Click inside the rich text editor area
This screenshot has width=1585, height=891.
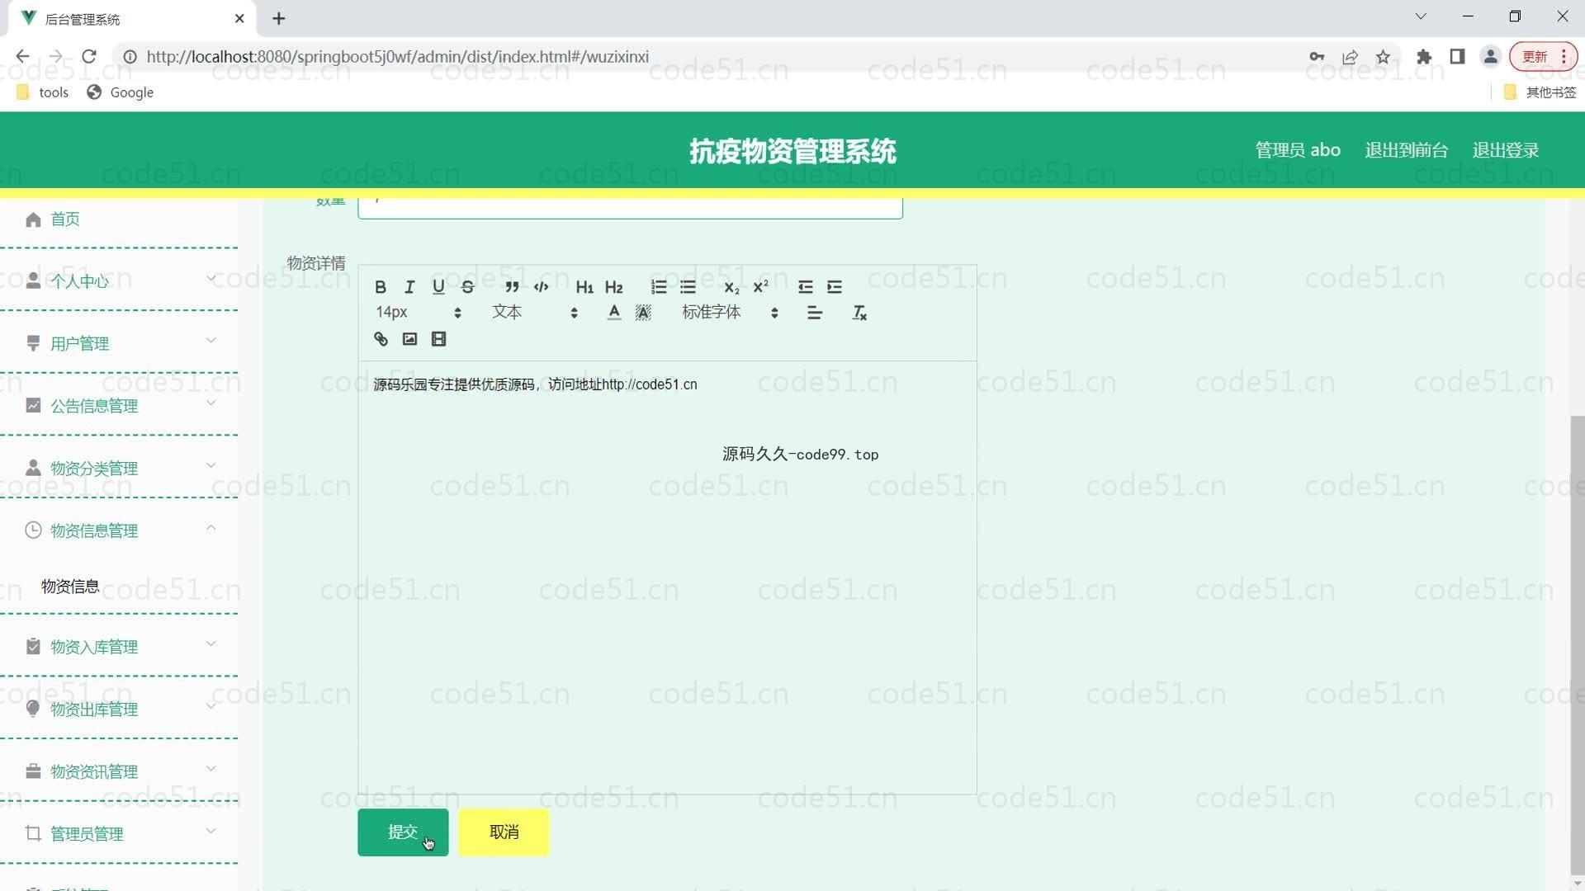pyautogui.click(x=667, y=577)
